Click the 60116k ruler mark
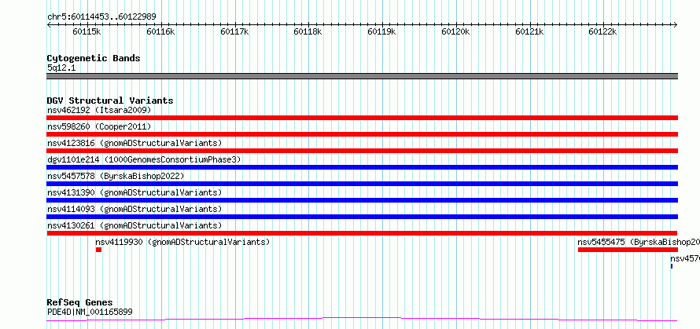 click(x=160, y=31)
